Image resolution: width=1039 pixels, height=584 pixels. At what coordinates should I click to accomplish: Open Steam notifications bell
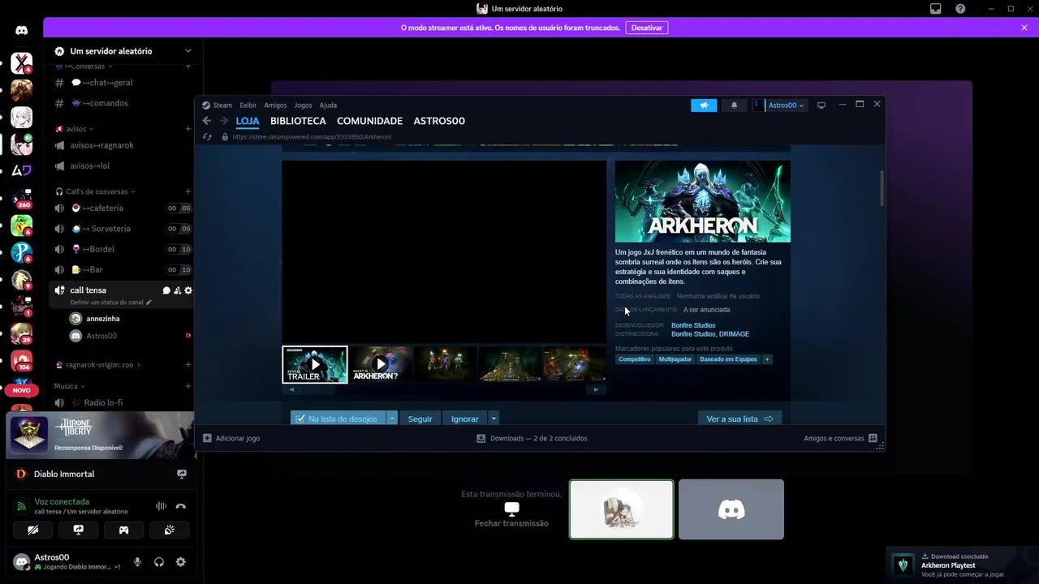pyautogui.click(x=735, y=105)
